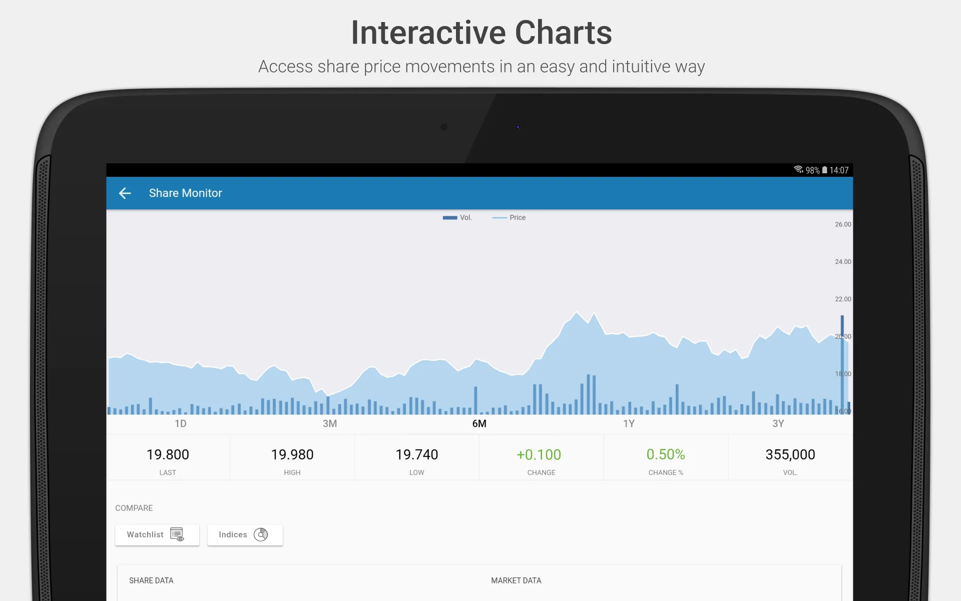Click the Indices pie chart icon
961x601 pixels.
pos(261,534)
